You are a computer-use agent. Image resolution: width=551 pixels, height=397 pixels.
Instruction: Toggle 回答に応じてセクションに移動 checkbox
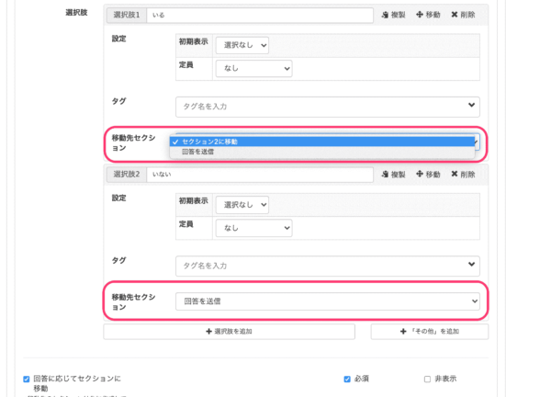[27, 378]
